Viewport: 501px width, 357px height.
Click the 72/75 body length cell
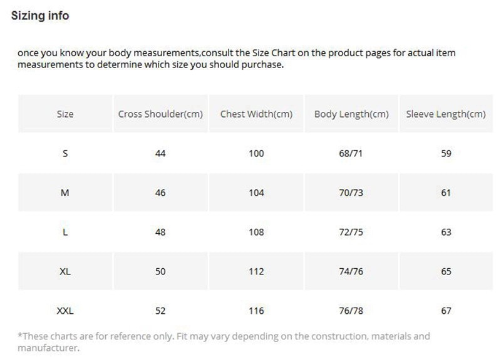tap(351, 232)
